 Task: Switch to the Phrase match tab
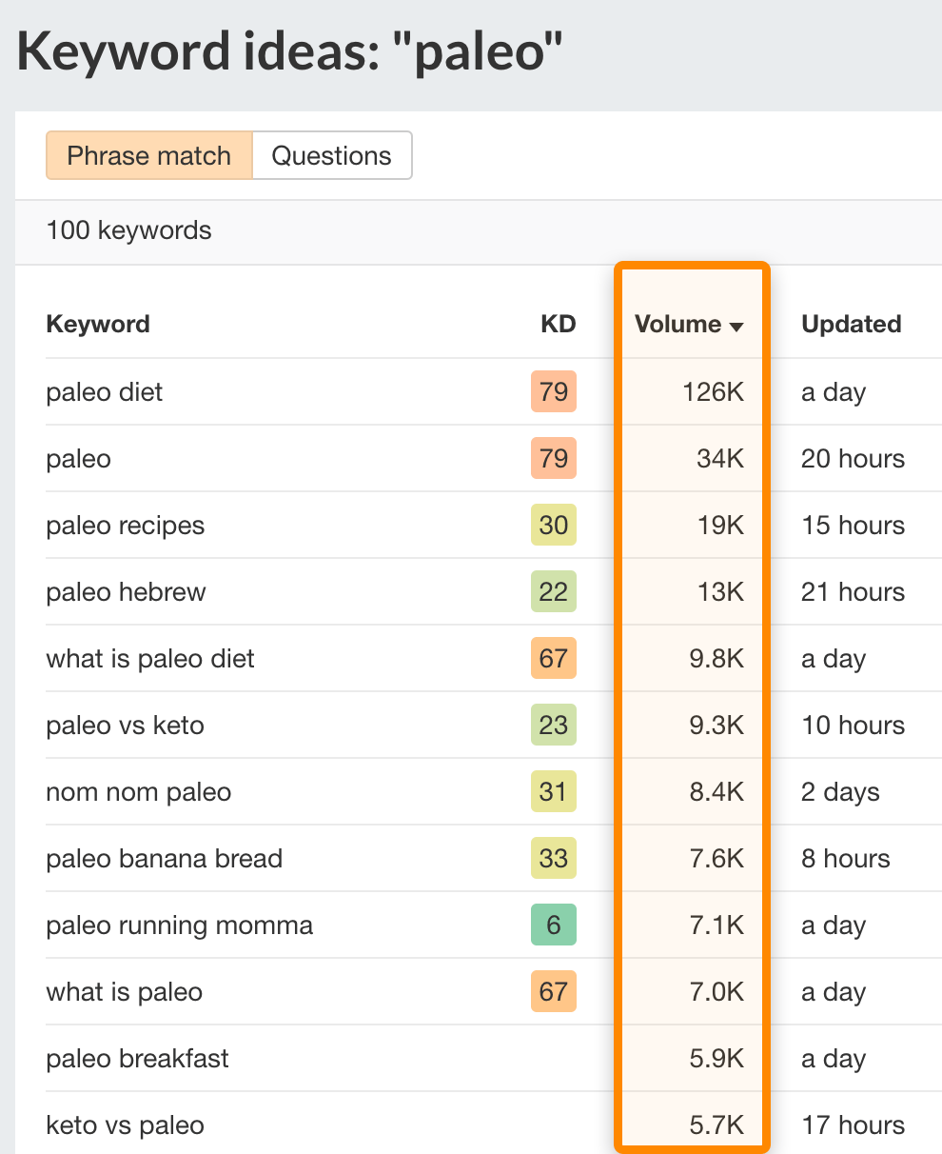[x=149, y=156]
